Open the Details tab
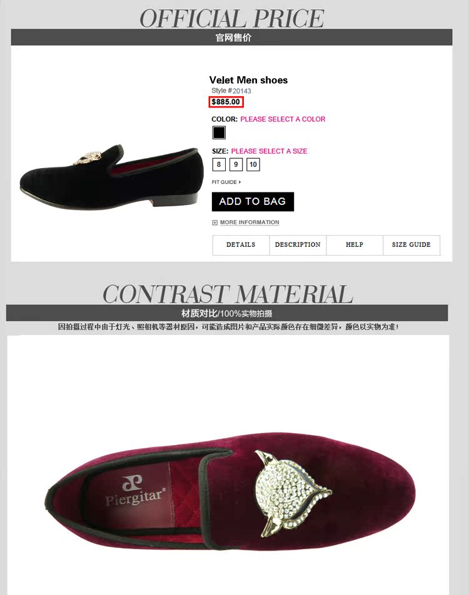The image size is (469, 595). coord(241,245)
